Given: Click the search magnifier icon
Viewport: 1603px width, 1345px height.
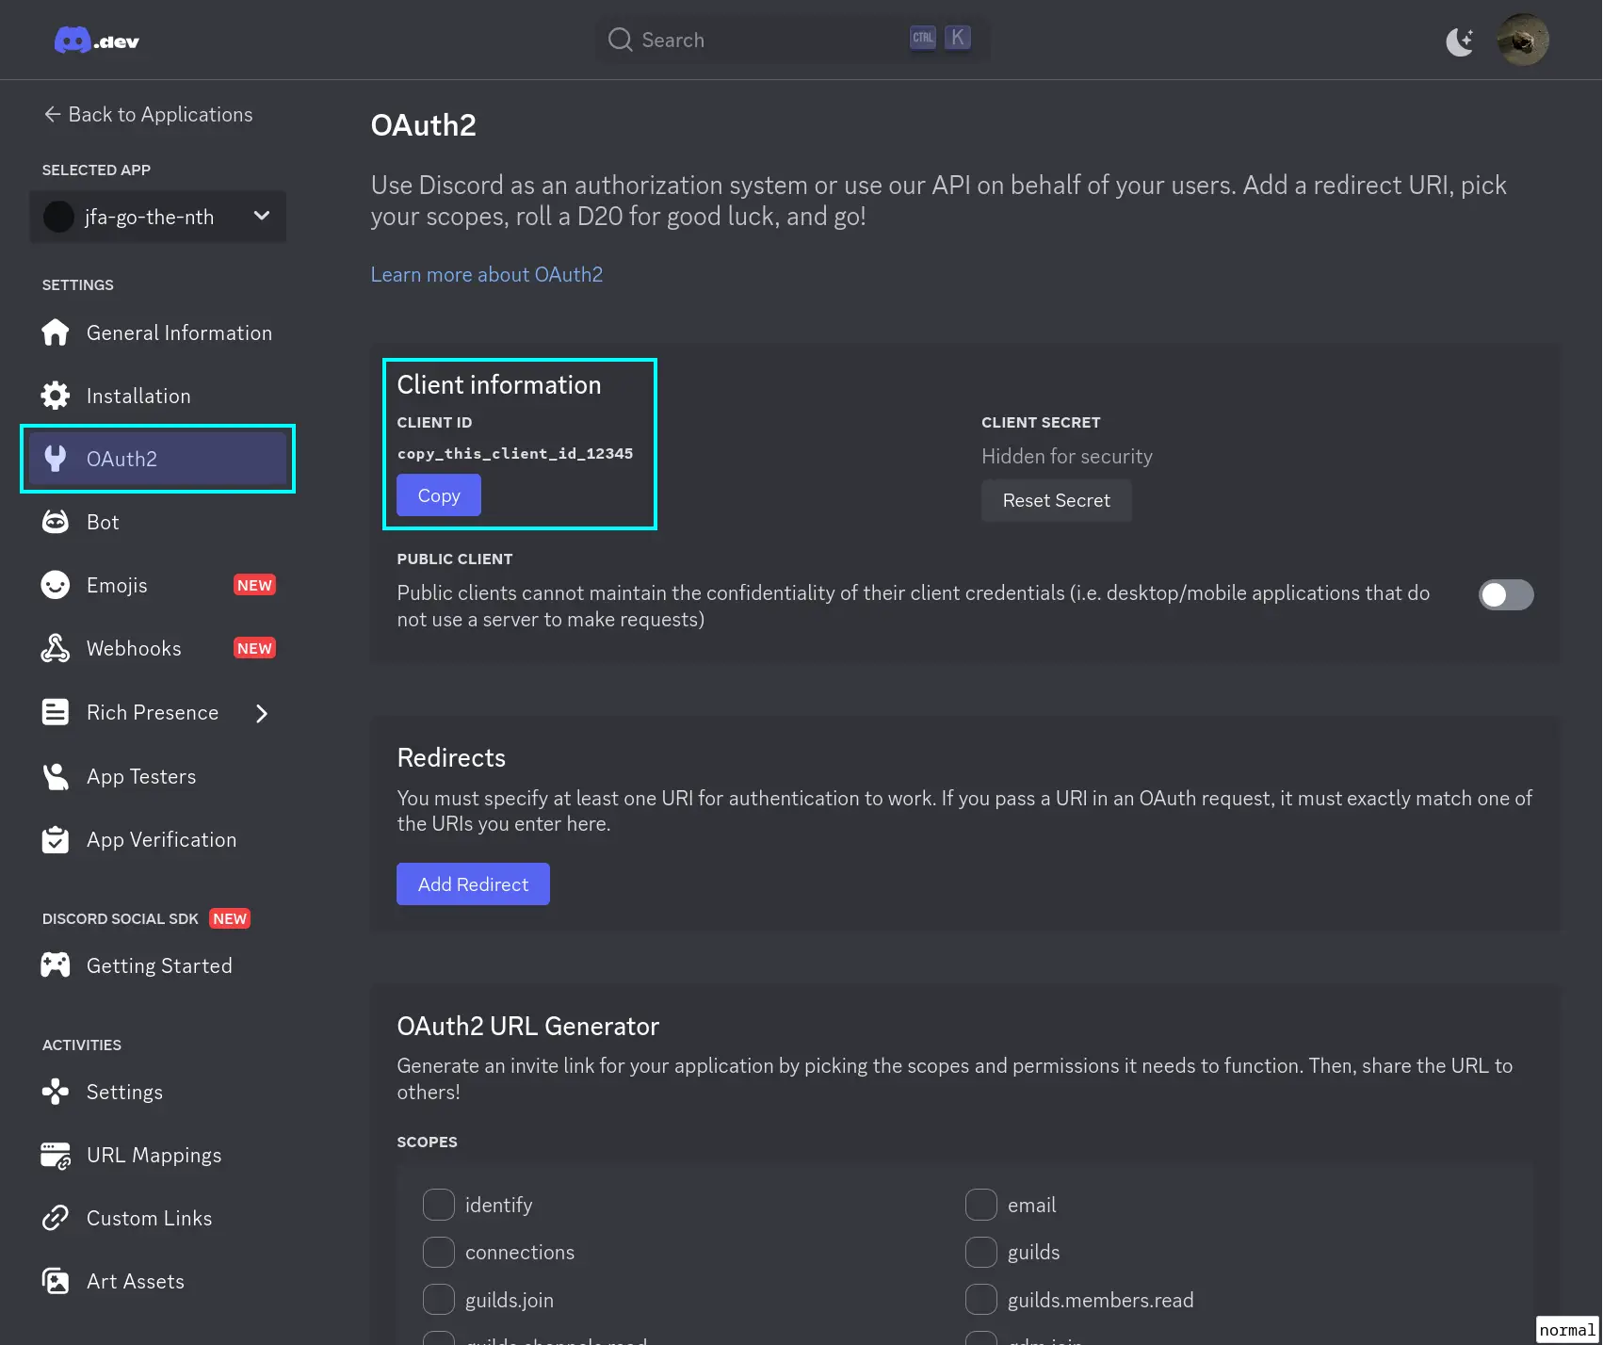Looking at the screenshot, I should (x=620, y=40).
